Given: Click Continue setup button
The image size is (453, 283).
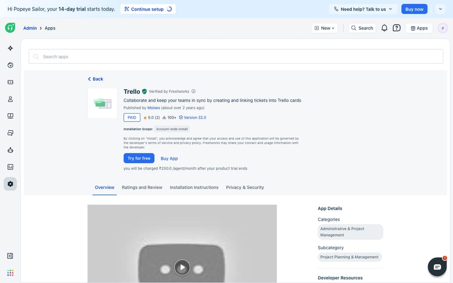Looking at the screenshot, I should [148, 9].
